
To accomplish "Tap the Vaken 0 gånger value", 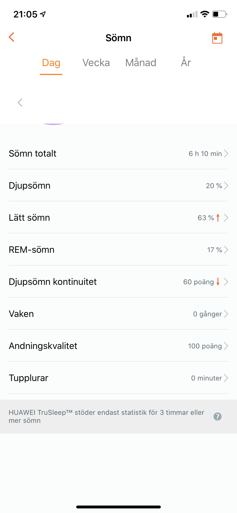I will point(207,314).
